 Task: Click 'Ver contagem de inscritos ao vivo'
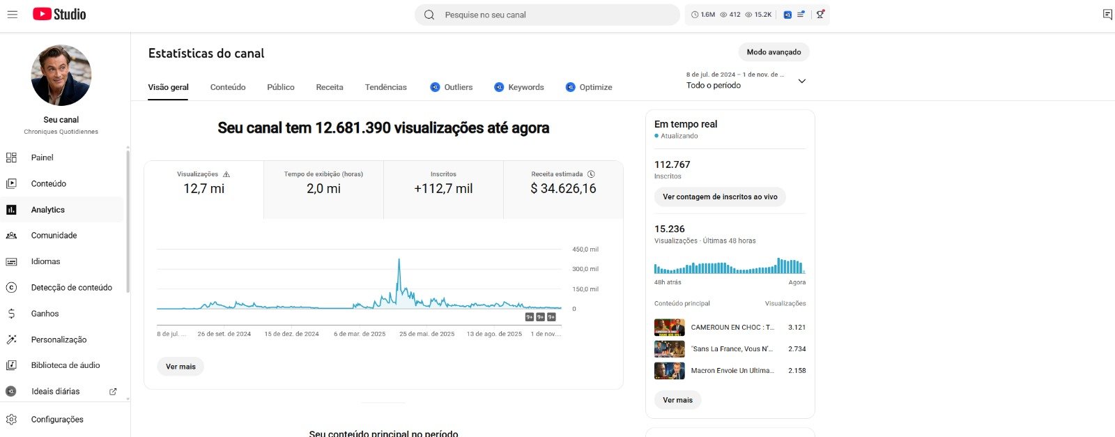click(720, 197)
